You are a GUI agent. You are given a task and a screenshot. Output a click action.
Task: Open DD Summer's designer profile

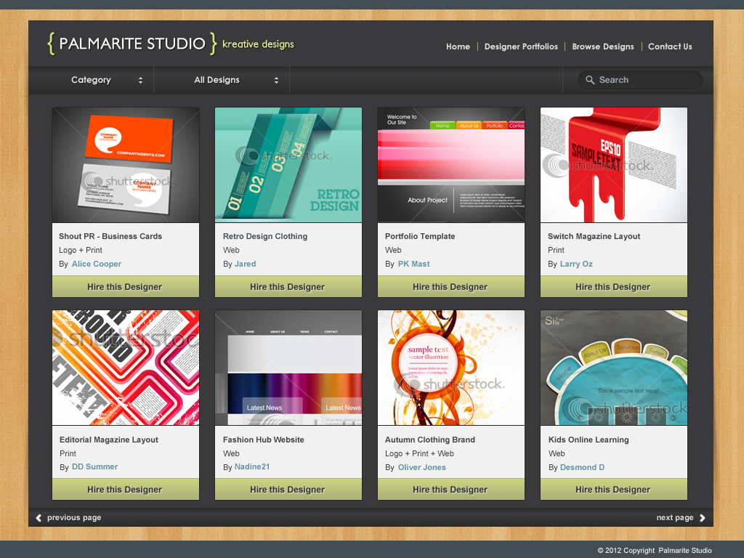(94, 467)
